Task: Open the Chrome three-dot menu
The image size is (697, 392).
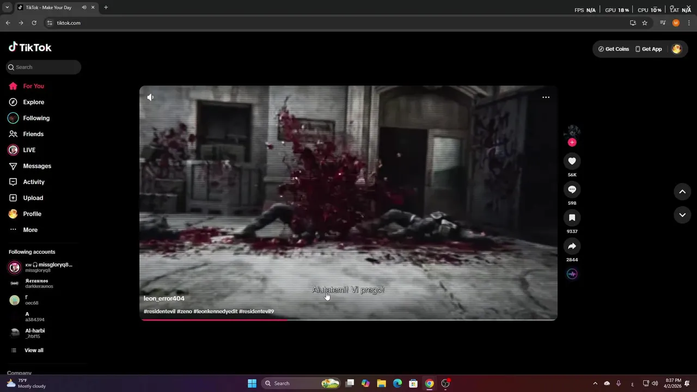Action: tap(689, 23)
